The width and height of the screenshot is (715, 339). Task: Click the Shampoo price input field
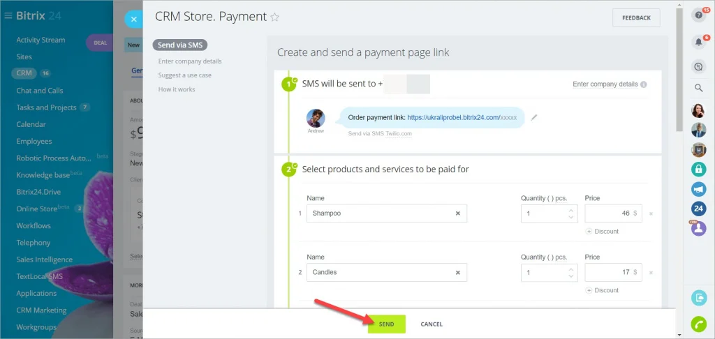(x=613, y=213)
